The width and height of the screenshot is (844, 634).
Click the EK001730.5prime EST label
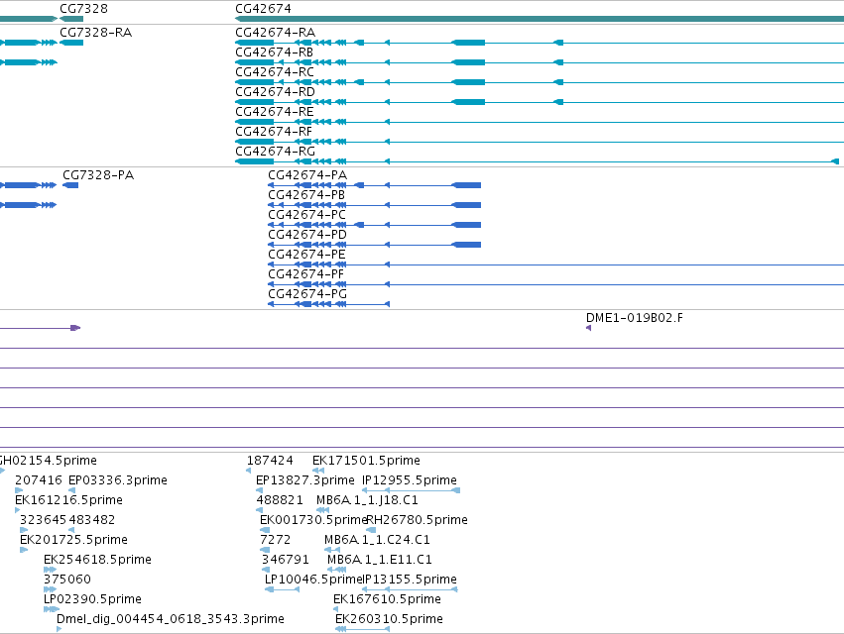[x=312, y=520]
